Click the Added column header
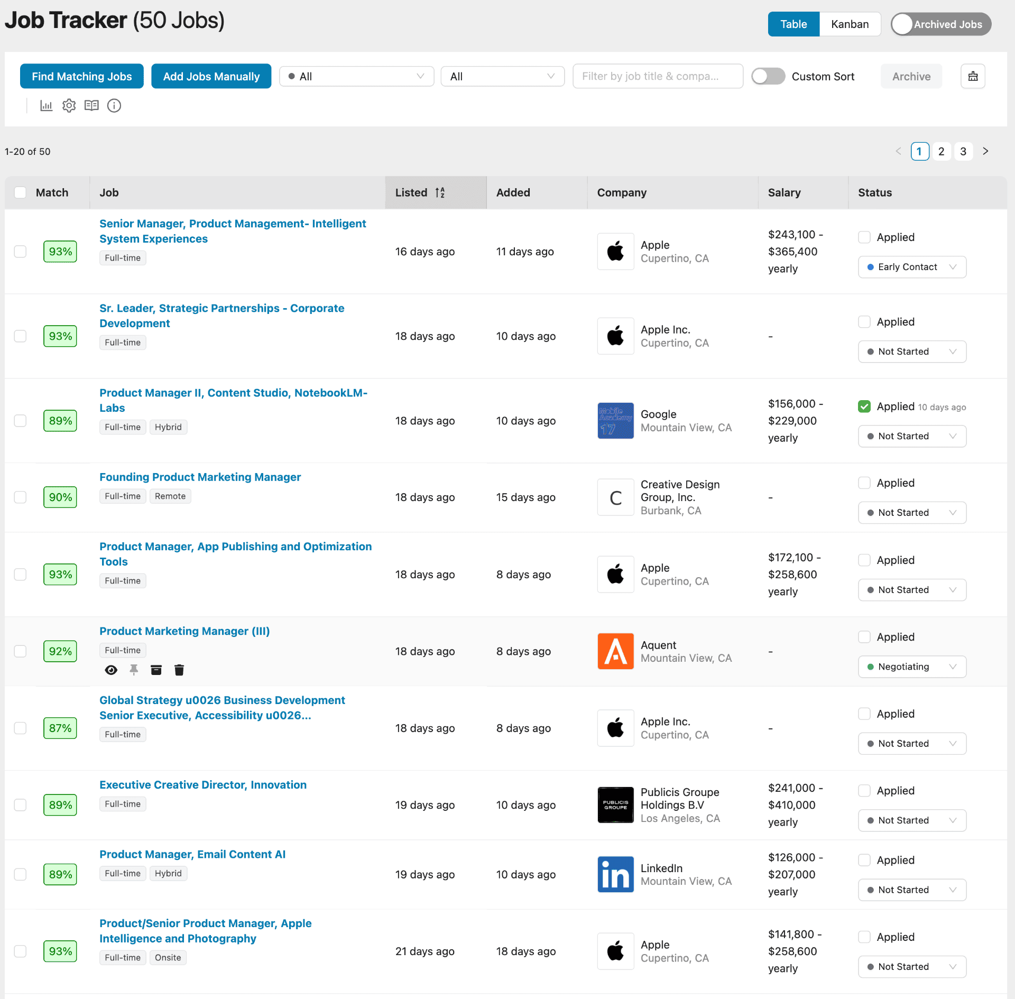 537,192
